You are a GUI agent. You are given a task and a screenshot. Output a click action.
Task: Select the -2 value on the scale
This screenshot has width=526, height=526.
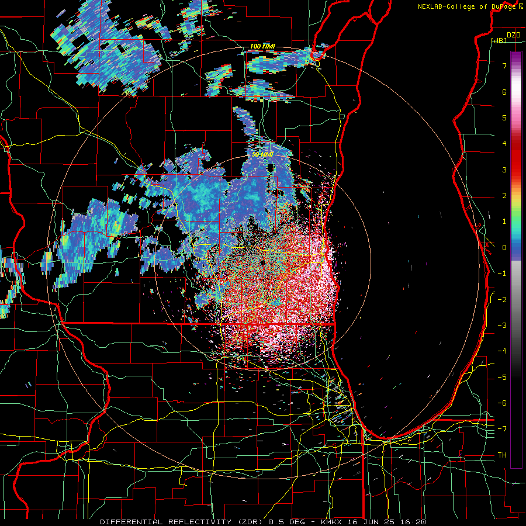(x=502, y=299)
